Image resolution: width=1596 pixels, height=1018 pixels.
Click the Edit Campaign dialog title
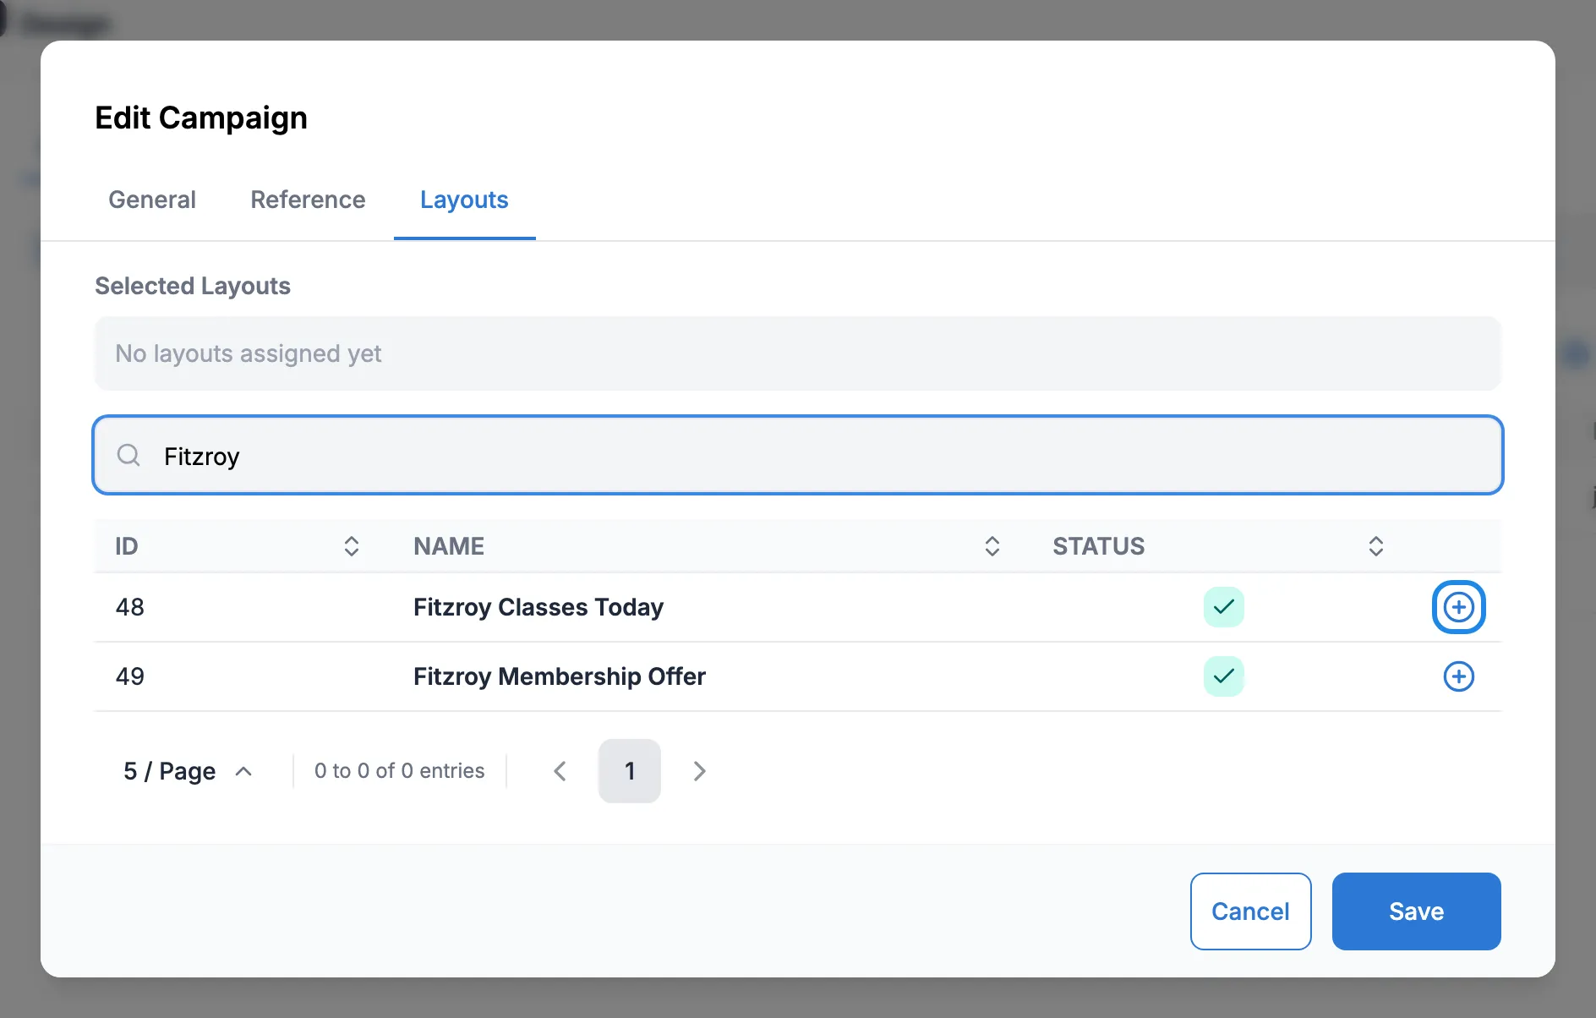pos(201,118)
